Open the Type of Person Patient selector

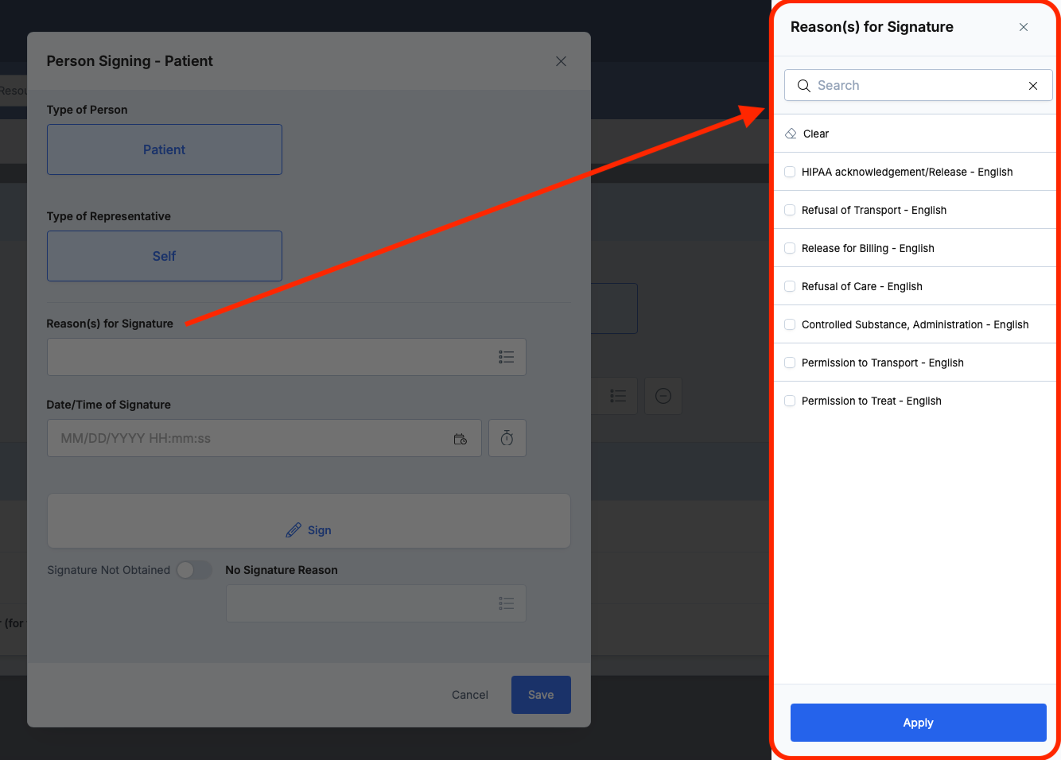[165, 149]
